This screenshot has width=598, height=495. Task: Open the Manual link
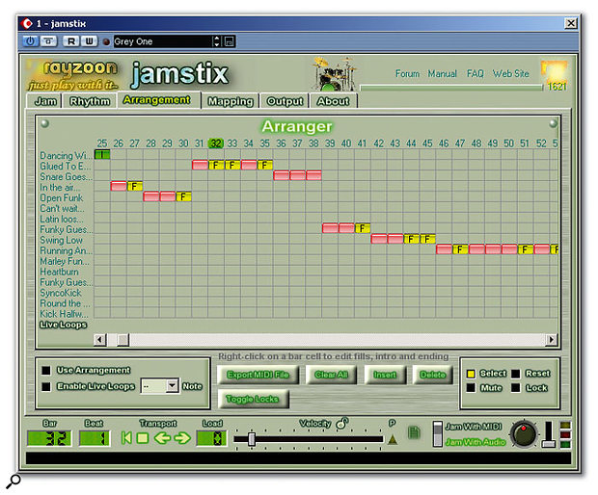[x=442, y=73]
